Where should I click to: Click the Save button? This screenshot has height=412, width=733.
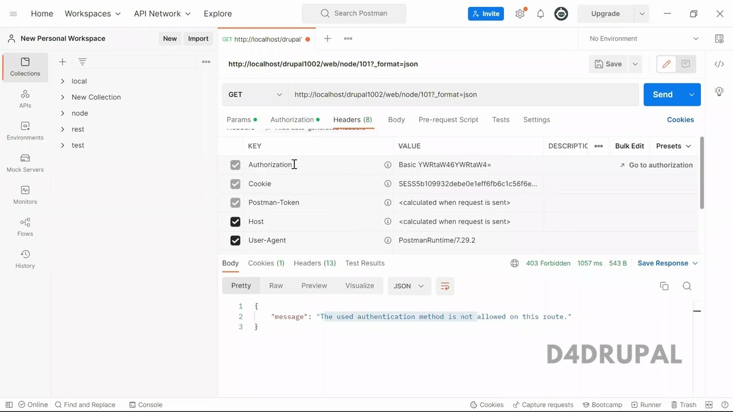tap(608, 64)
